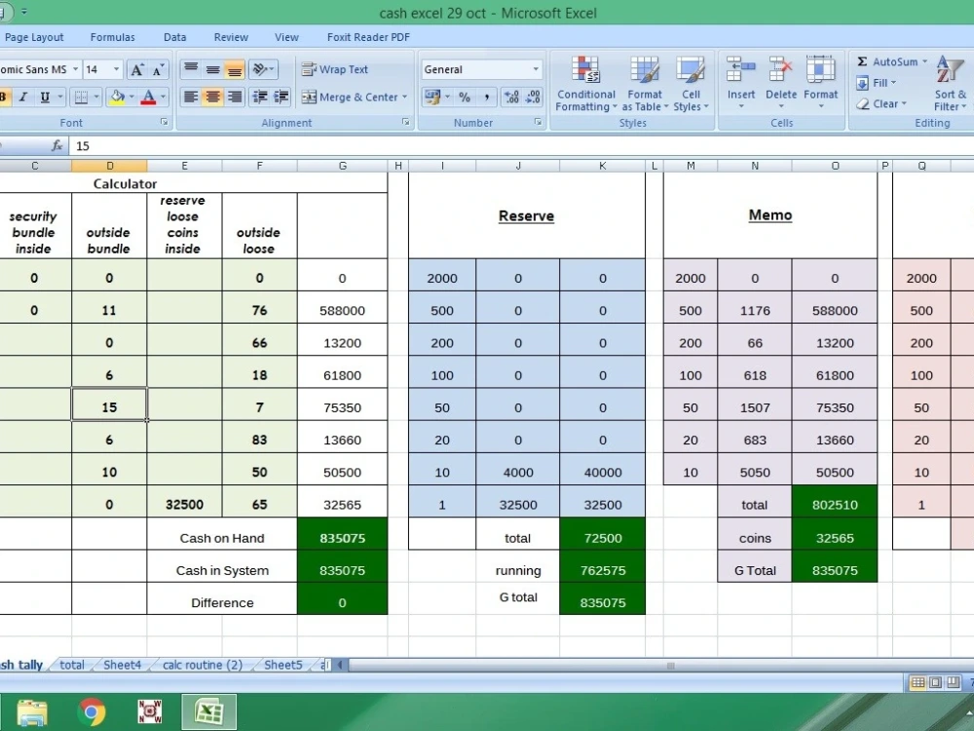Image resolution: width=974 pixels, height=731 pixels.
Task: Click the Insert Function fx icon
Action: (57, 145)
